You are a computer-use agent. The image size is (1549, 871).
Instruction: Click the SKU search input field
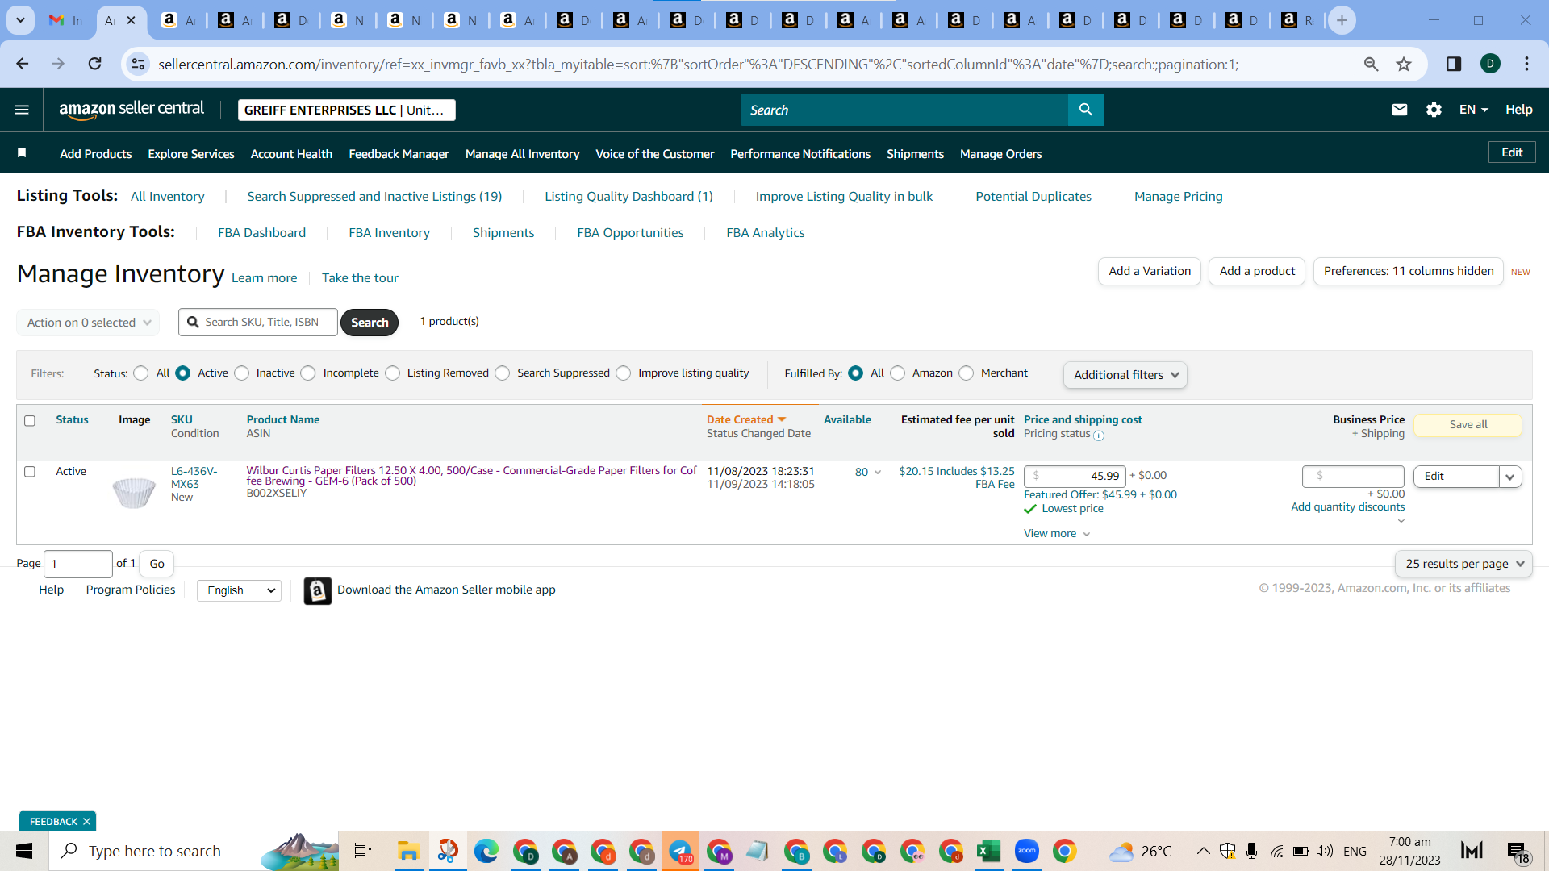[258, 323]
